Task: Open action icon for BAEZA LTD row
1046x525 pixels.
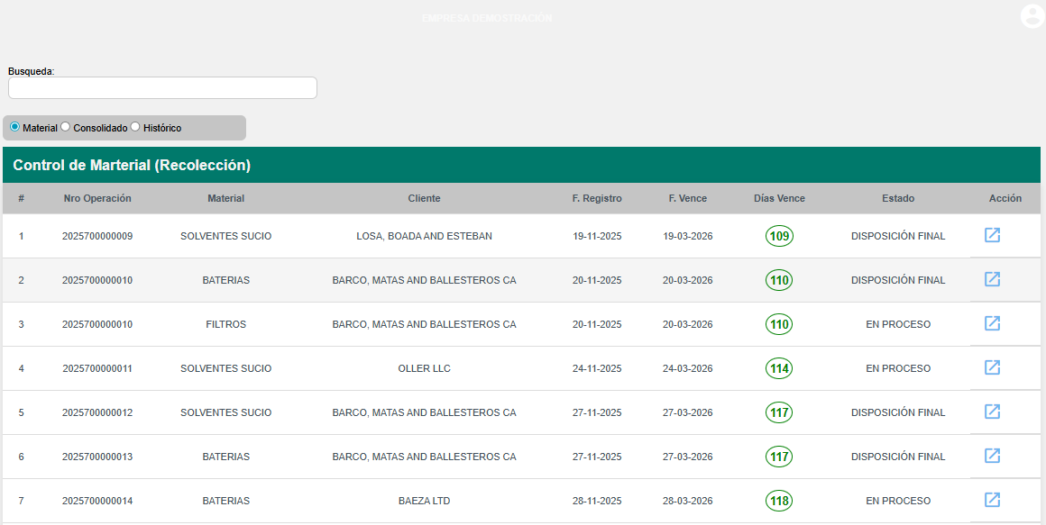Action: tap(992, 500)
